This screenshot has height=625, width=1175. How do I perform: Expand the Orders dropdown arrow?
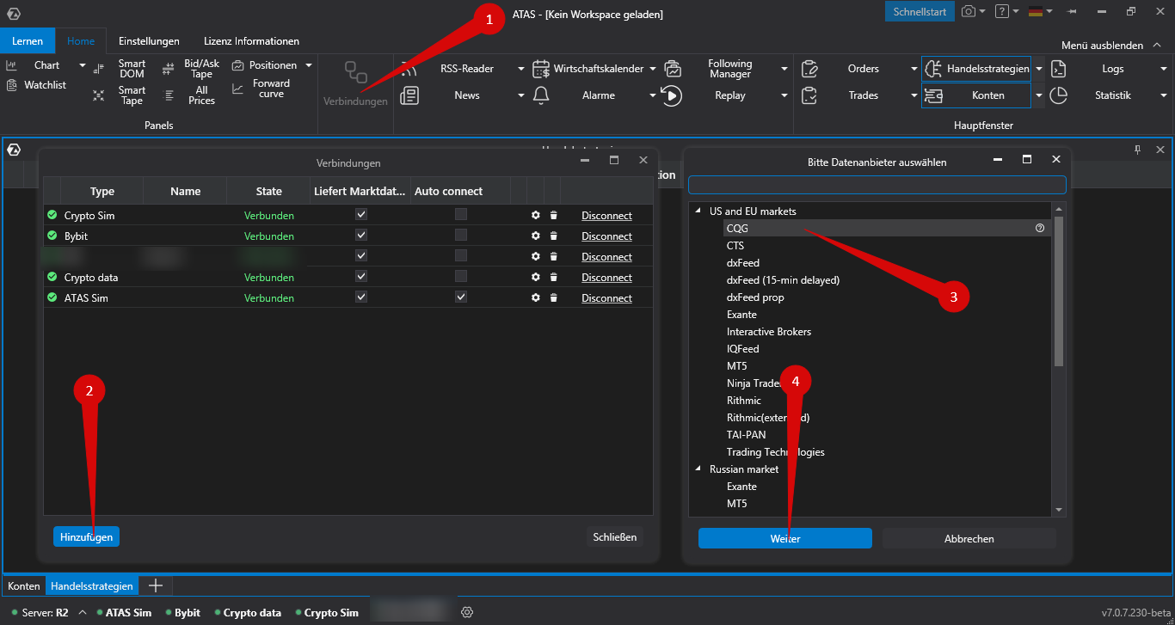pyautogui.click(x=914, y=69)
